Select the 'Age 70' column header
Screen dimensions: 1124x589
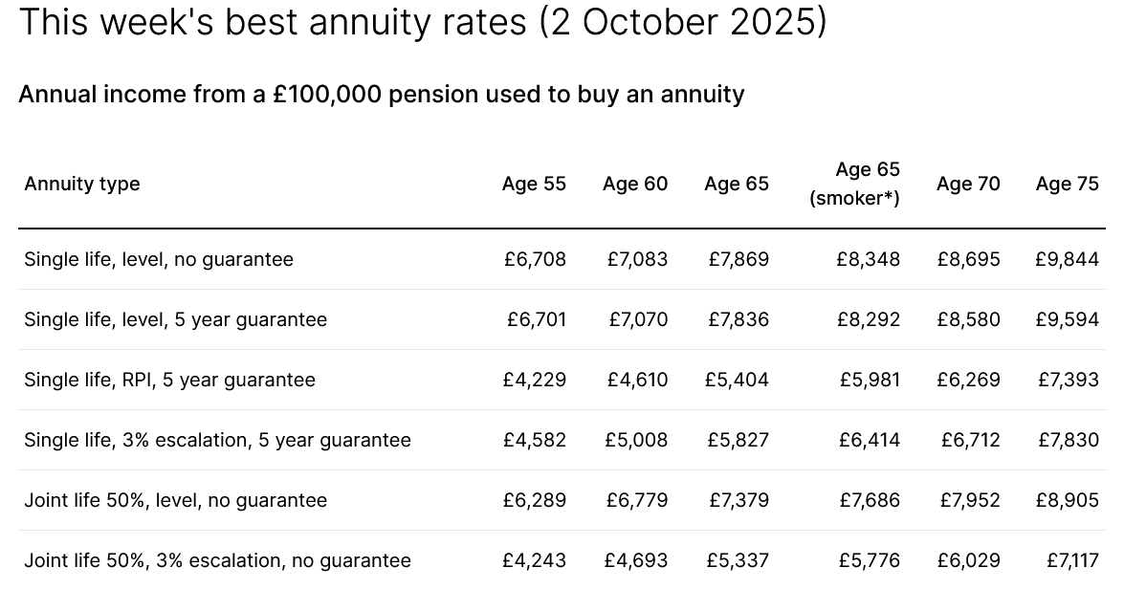click(x=968, y=184)
